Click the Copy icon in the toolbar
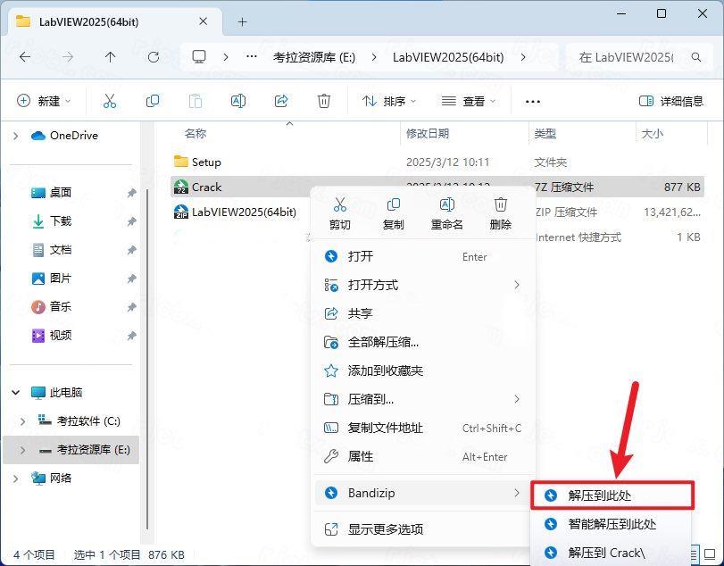 click(153, 101)
